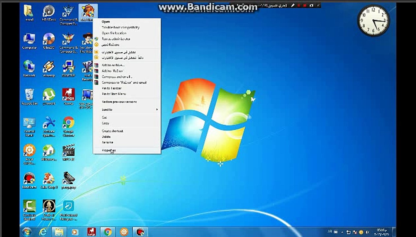The height and width of the screenshot is (237, 416).
Task: Select the Professional Notepad desktop shortcut
Action: pyautogui.click(x=69, y=210)
